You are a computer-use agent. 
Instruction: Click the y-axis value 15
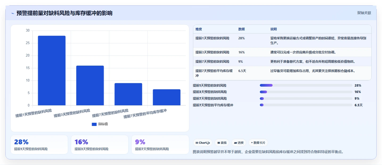pos(28,68)
